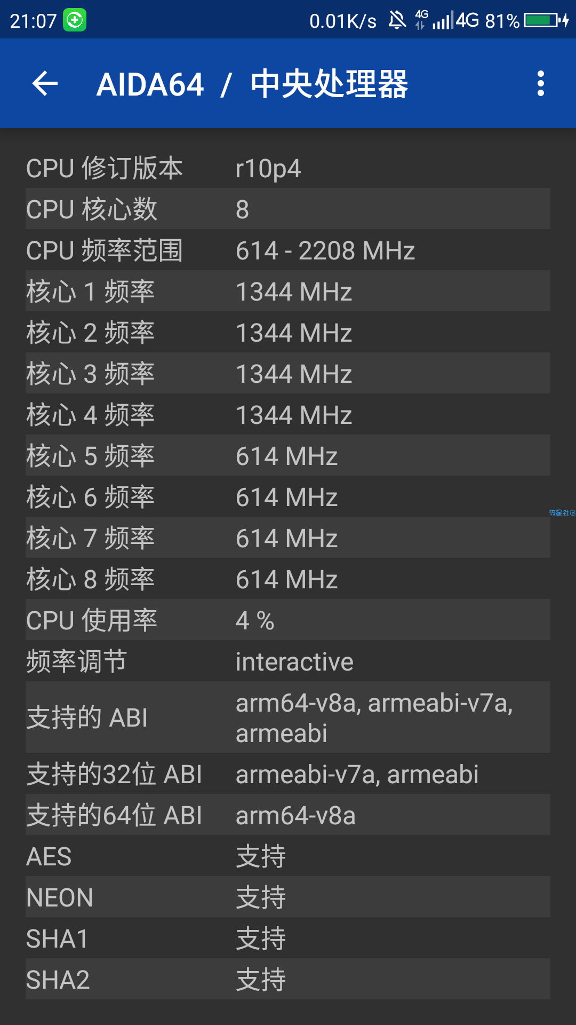Select the AIDA64 / 中央处理器 title
The image size is (576, 1025).
252,84
